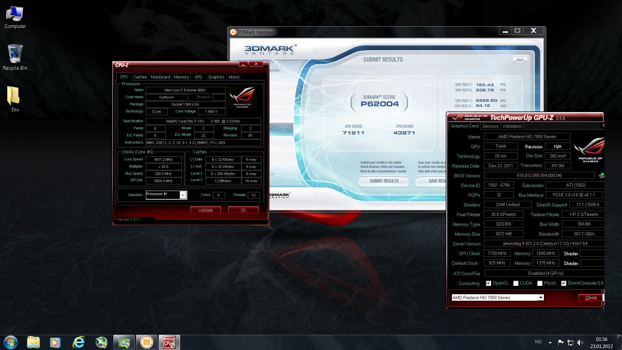This screenshot has width=622, height=350.
Task: Switch to the GPU-Z taskbar button
Action: click(x=124, y=342)
